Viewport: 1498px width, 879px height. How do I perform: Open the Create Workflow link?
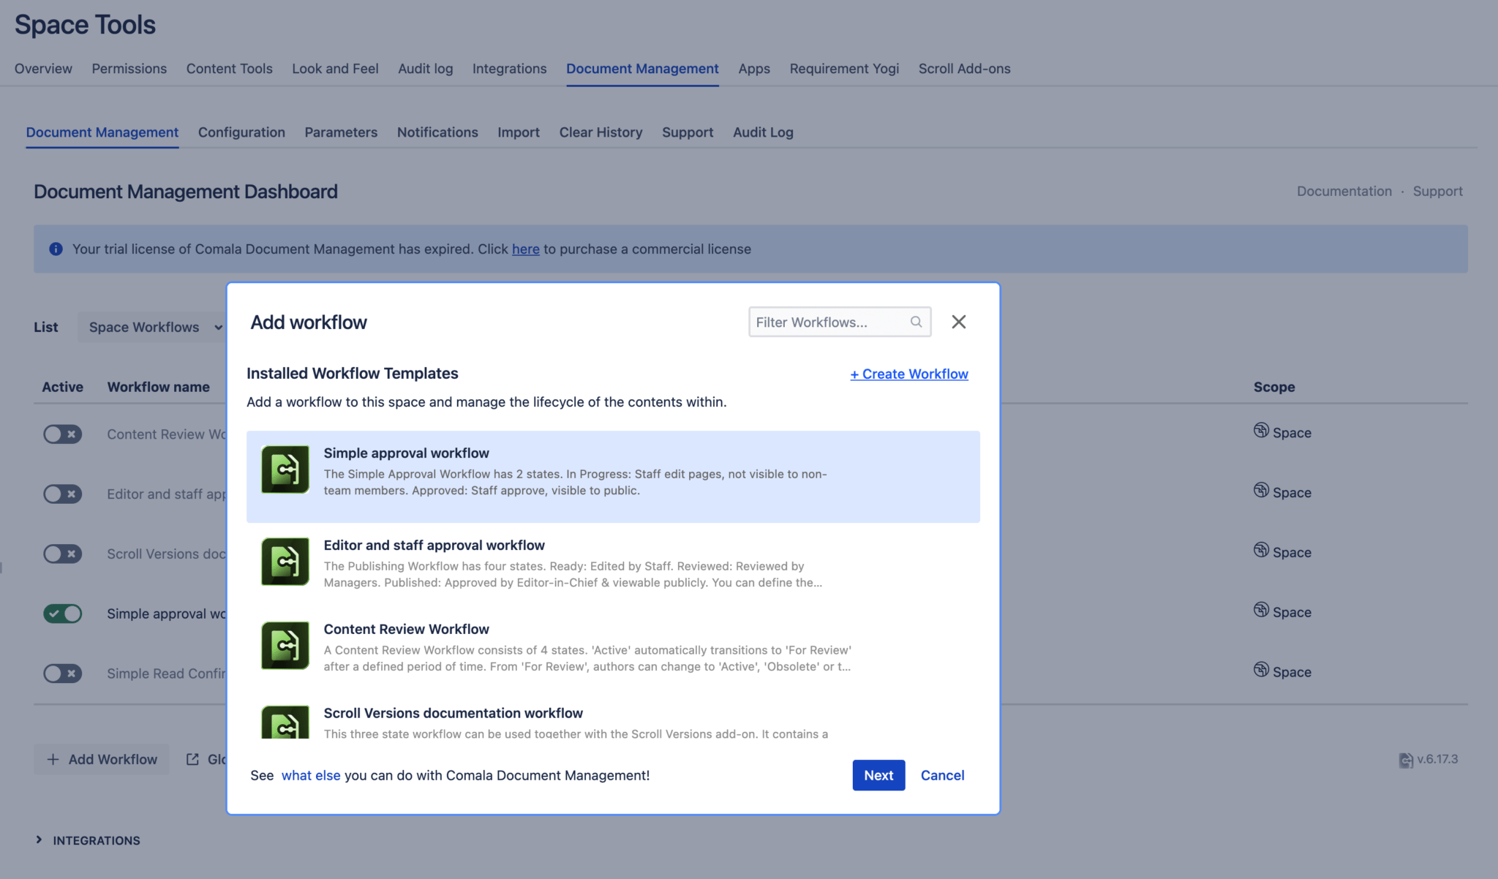pyautogui.click(x=909, y=374)
